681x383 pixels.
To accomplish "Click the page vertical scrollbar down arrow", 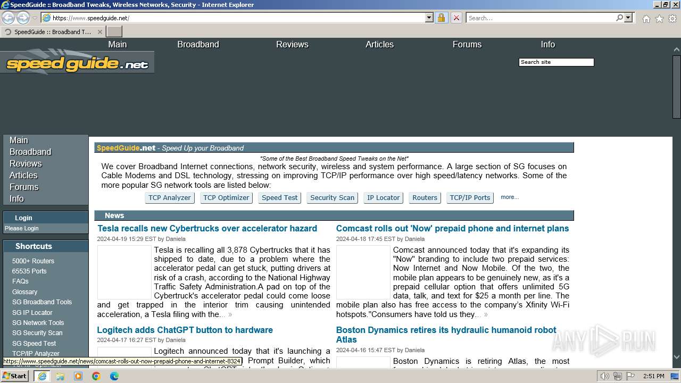I will (x=677, y=357).
